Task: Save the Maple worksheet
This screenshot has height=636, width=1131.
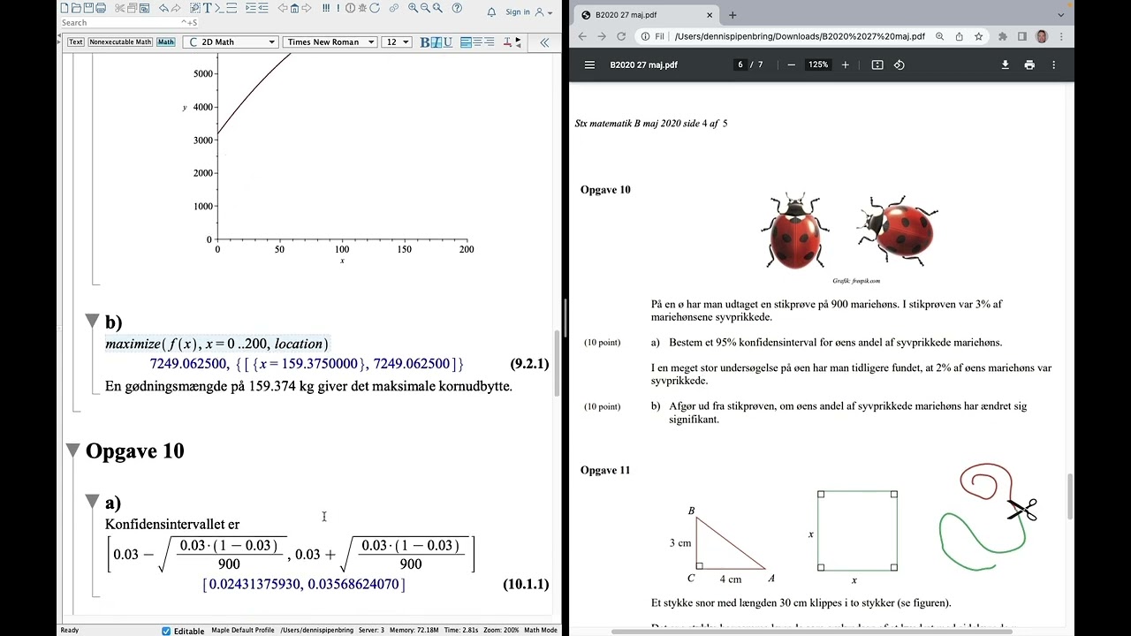Action: pyautogui.click(x=88, y=8)
